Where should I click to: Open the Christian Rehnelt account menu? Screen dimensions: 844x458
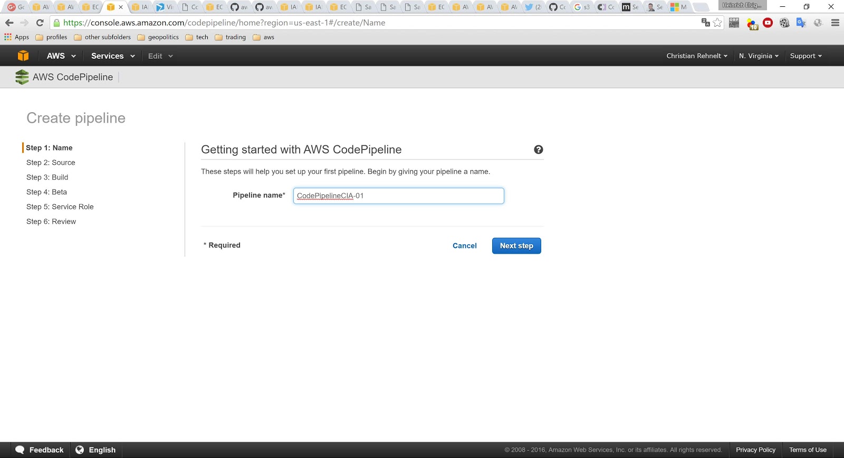tap(697, 56)
